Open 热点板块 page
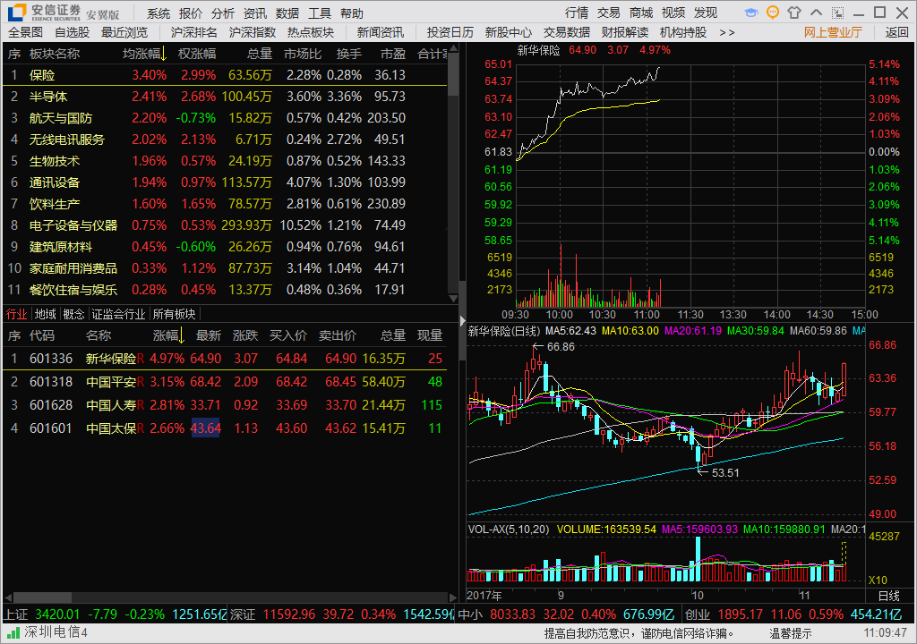This screenshot has height=644, width=917. tap(311, 33)
